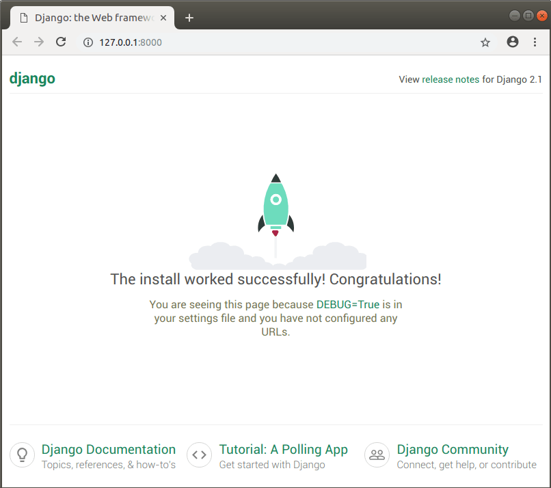This screenshot has width=551, height=488.
Task: Click 'Get started with Django' text
Action: point(272,465)
